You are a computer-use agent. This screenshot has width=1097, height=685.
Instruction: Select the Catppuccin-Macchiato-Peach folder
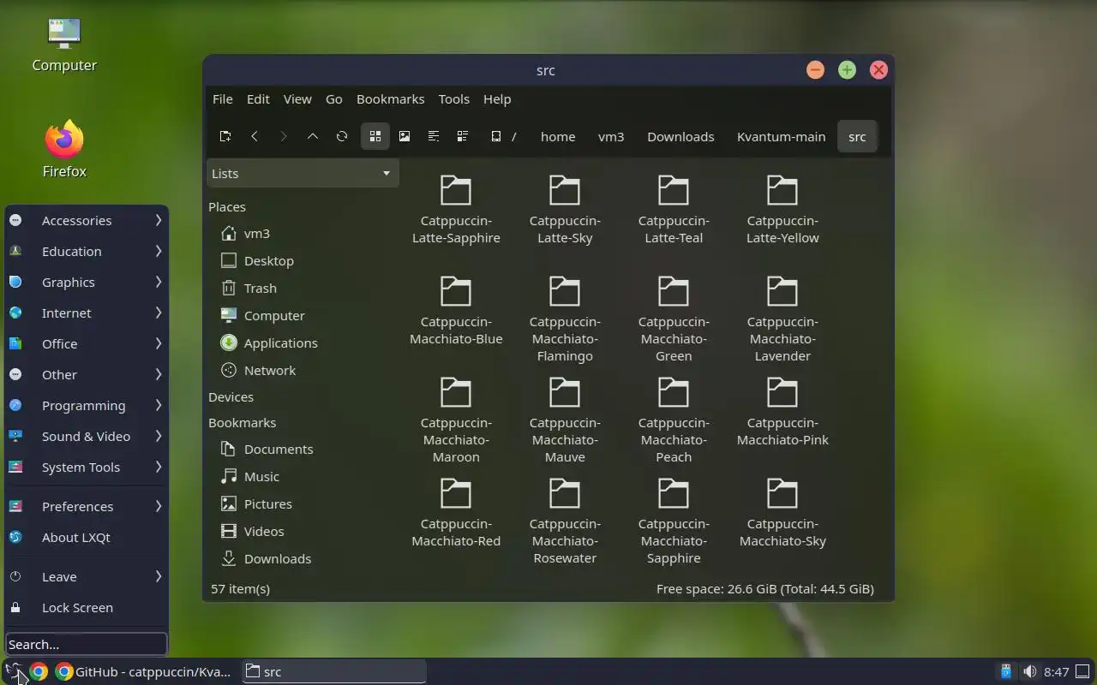(674, 420)
